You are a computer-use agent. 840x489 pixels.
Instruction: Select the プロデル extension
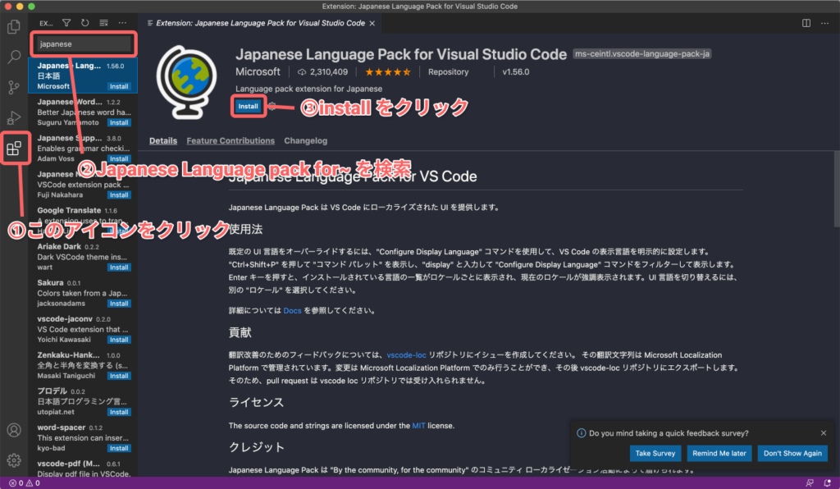point(83,401)
